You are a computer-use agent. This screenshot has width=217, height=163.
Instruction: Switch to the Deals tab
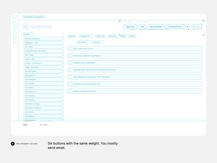tap(132, 36)
